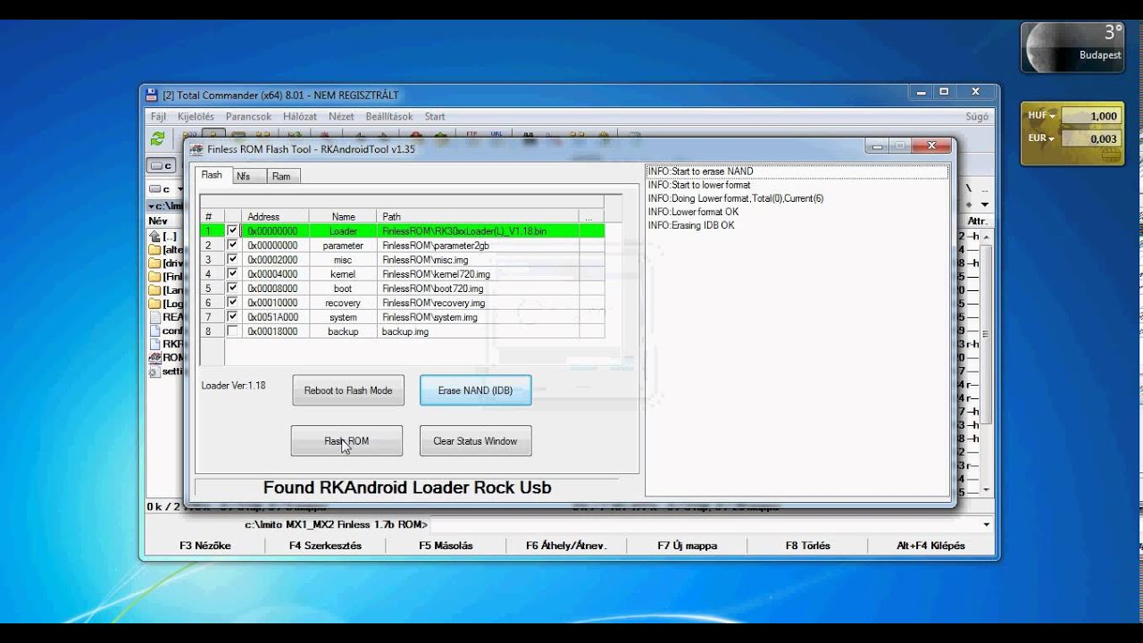
Task: Open the Fájl menu
Action: pyautogui.click(x=158, y=116)
